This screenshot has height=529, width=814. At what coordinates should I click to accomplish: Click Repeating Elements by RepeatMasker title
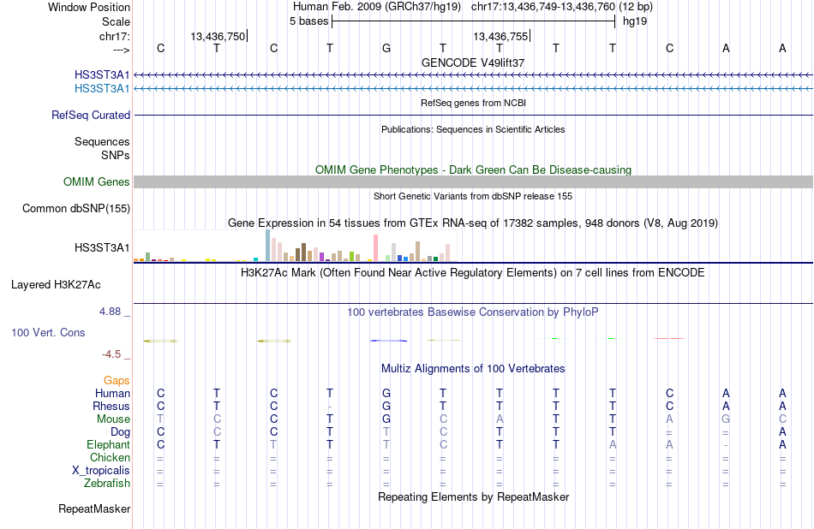(474, 496)
